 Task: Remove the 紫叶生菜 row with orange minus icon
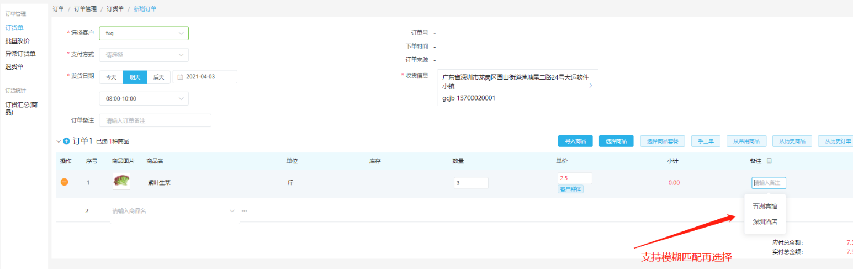click(64, 182)
